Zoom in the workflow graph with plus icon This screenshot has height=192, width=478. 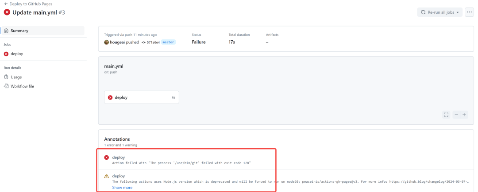click(x=464, y=115)
